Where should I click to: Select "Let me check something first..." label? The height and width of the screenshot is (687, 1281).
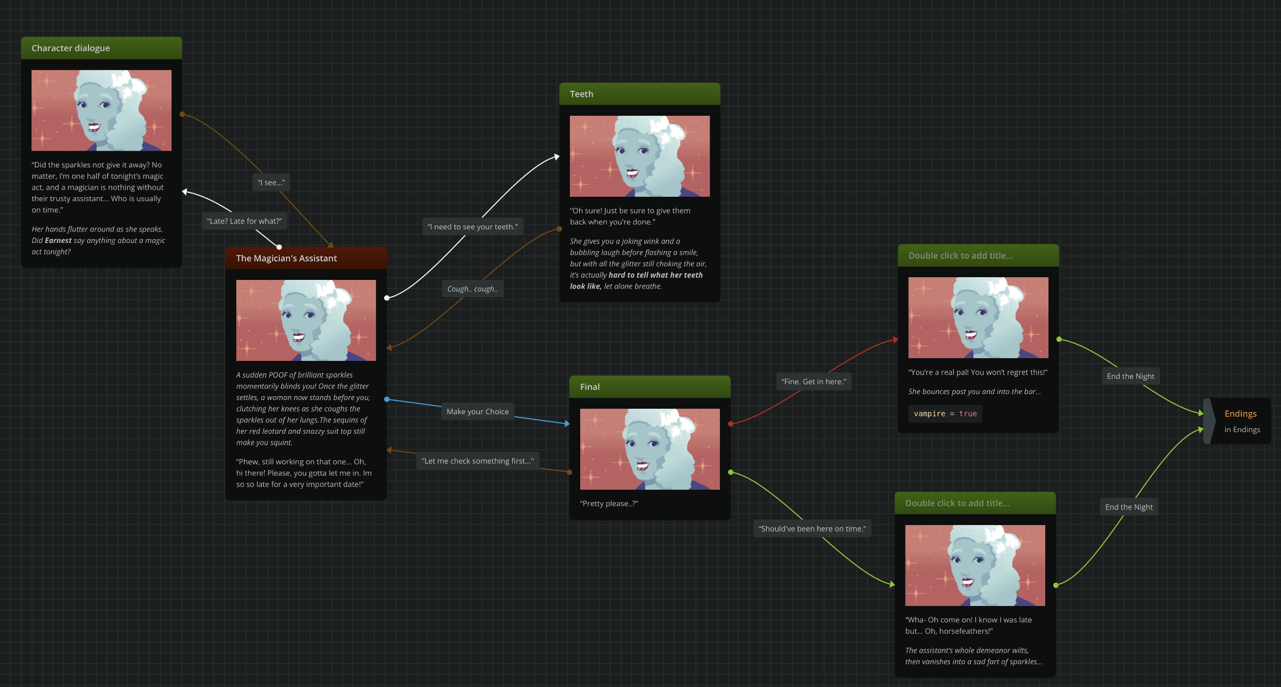tap(478, 461)
